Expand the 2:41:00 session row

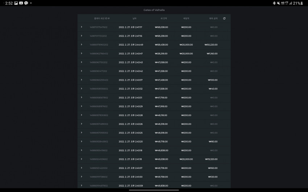(x=82, y=177)
